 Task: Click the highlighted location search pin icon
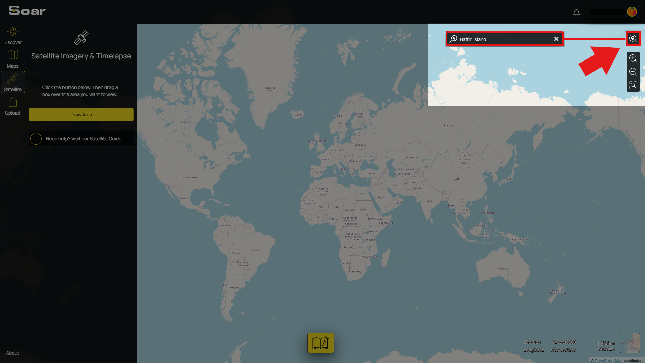tap(633, 38)
